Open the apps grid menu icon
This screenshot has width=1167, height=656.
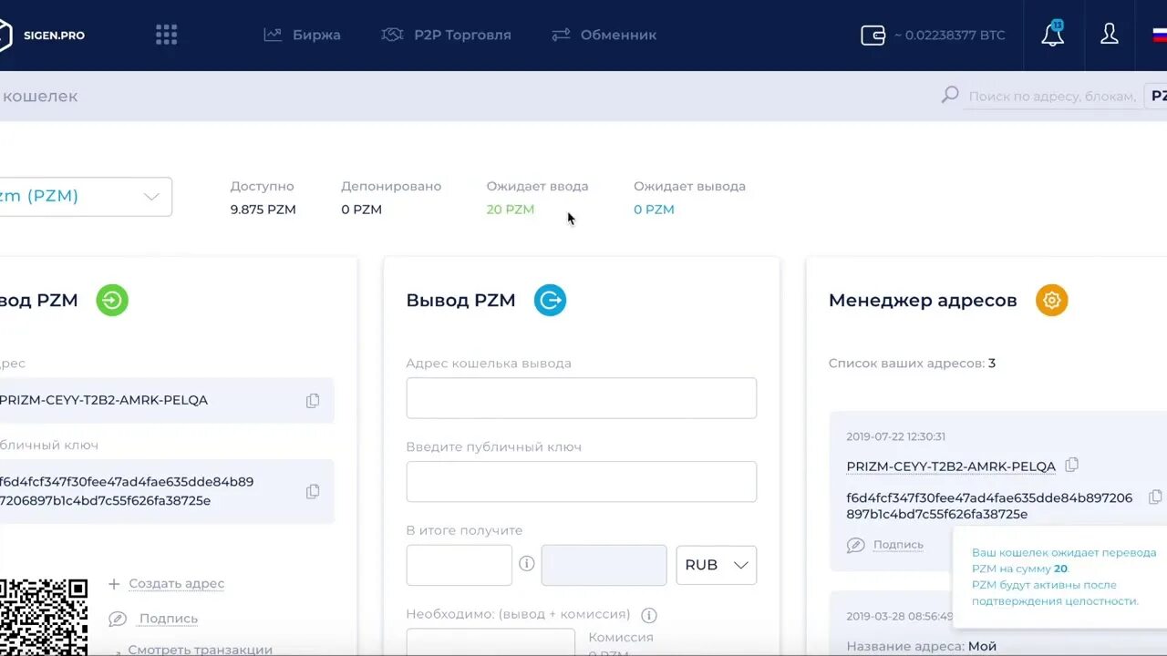click(166, 35)
